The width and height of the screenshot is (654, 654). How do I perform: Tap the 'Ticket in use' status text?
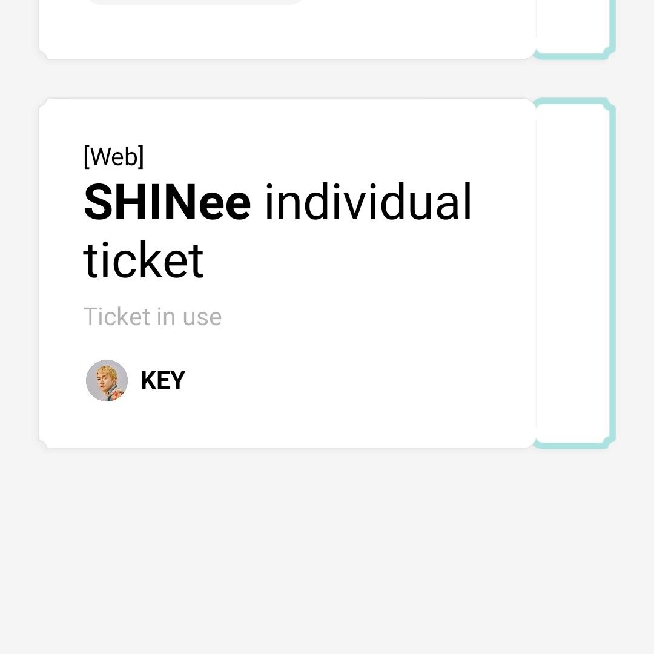[x=152, y=317]
